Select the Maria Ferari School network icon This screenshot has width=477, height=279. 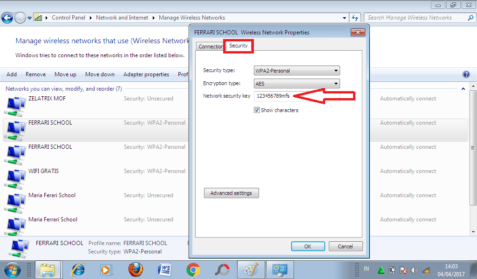click(14, 203)
